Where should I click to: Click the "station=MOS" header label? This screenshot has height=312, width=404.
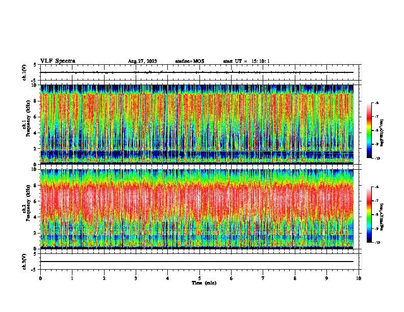coord(190,61)
